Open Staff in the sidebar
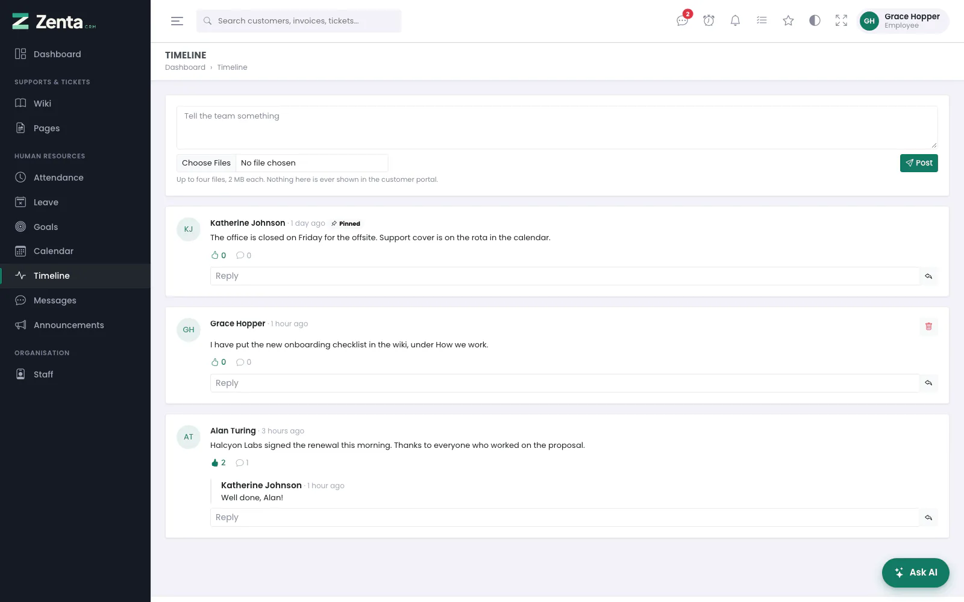The image size is (964, 602). [x=75, y=374]
